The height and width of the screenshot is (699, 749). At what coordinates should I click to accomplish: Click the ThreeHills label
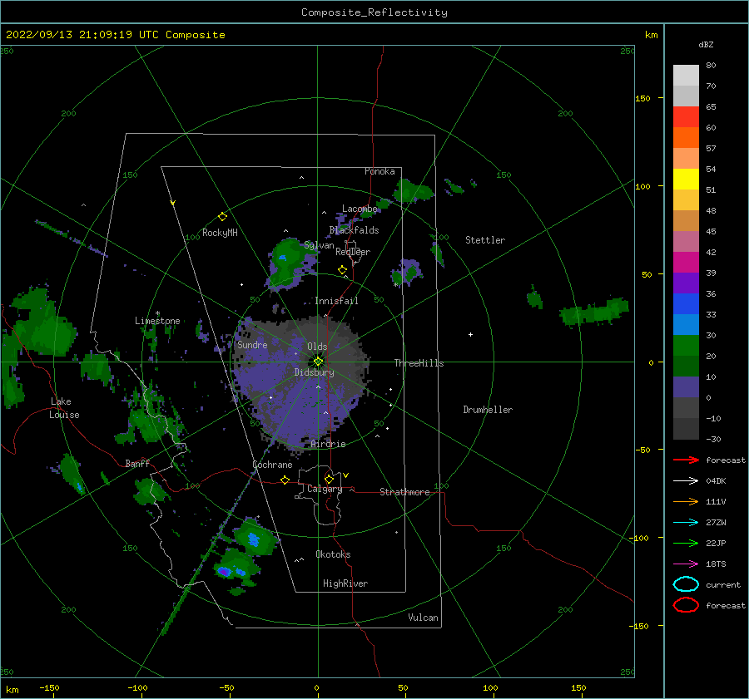(419, 363)
